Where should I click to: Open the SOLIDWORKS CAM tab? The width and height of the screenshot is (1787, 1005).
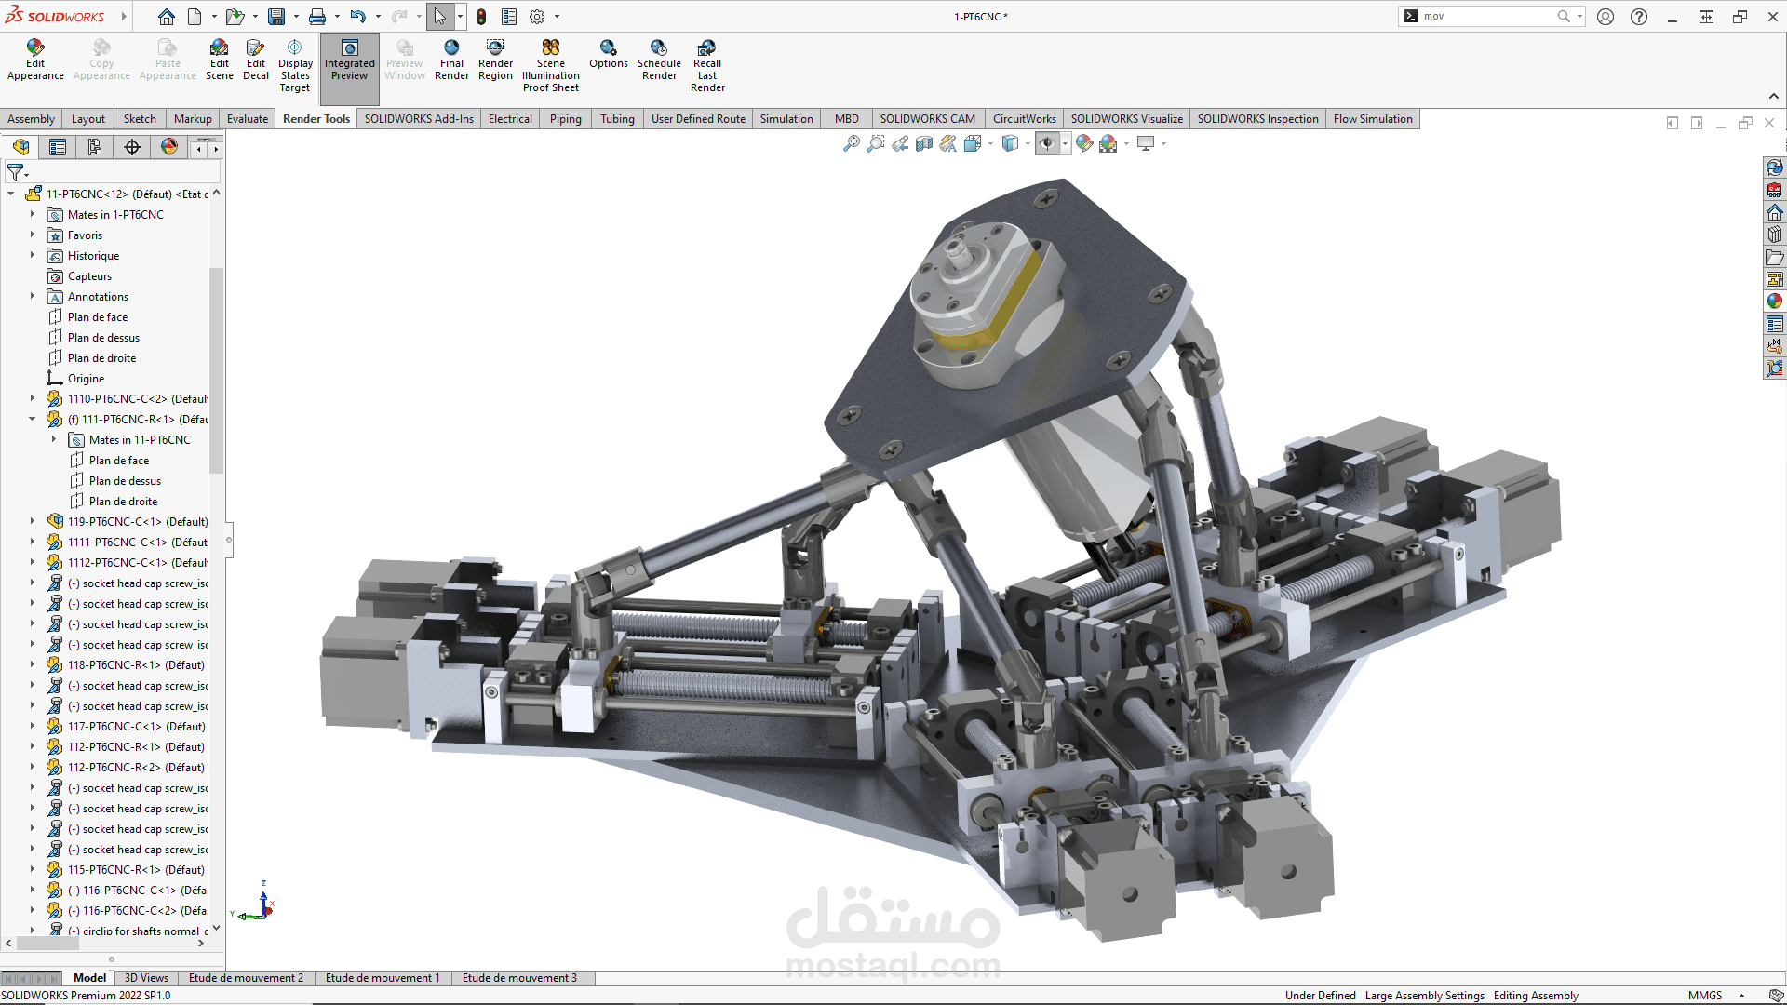927,119
